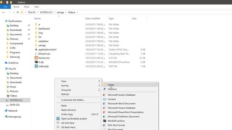
Task: Expand breadcrumb chevron after This PC
Action: pyautogui.click(x=38, y=12)
